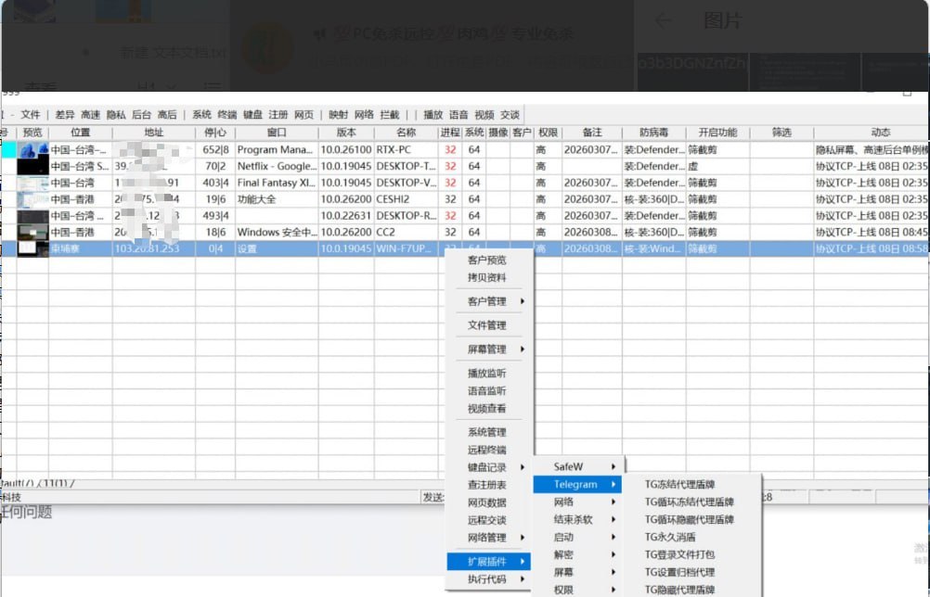The image size is (930, 597).
Task: Select the 拦截 toolbar item
Action: point(390,115)
